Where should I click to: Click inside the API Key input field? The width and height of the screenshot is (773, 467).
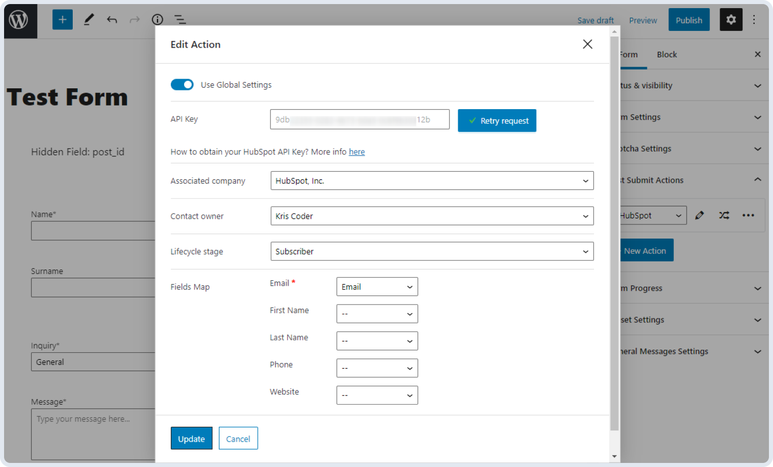point(360,119)
